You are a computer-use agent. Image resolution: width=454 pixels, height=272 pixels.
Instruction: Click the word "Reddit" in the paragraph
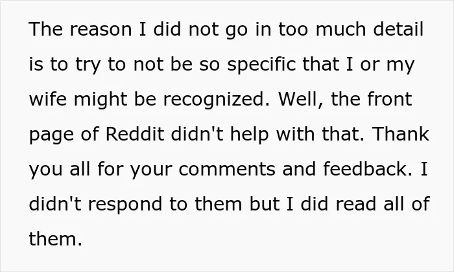pyautogui.click(x=135, y=134)
